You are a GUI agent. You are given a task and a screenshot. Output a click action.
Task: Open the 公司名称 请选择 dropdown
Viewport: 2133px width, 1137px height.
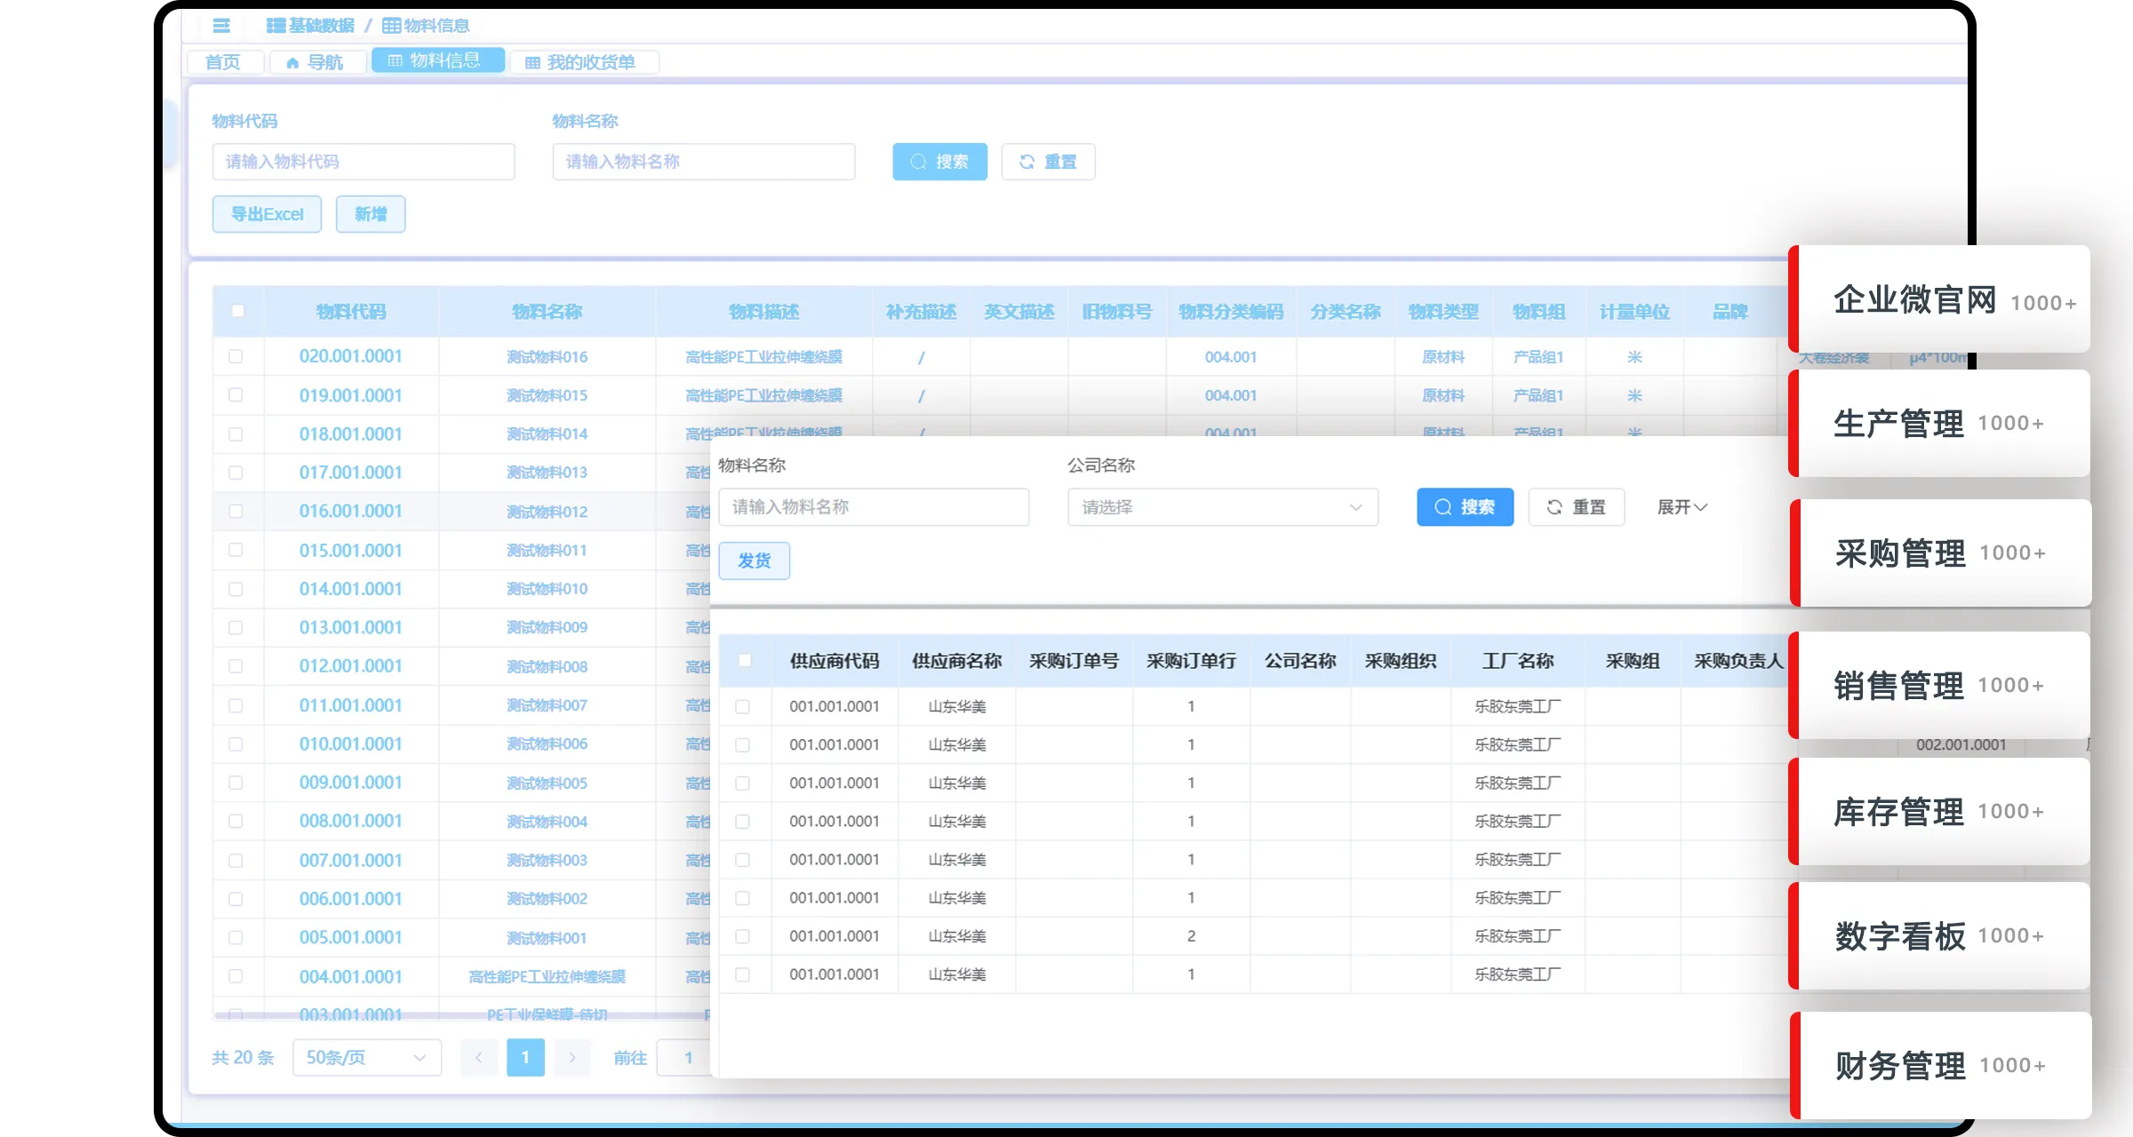(x=1222, y=507)
